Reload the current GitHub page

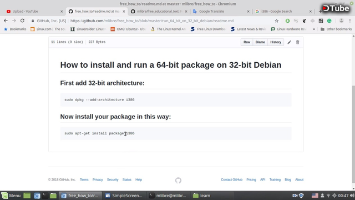point(22,21)
